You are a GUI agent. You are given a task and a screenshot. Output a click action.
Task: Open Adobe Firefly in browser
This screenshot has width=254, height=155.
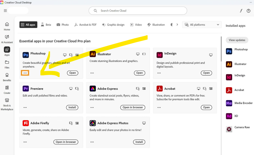coord(66,142)
